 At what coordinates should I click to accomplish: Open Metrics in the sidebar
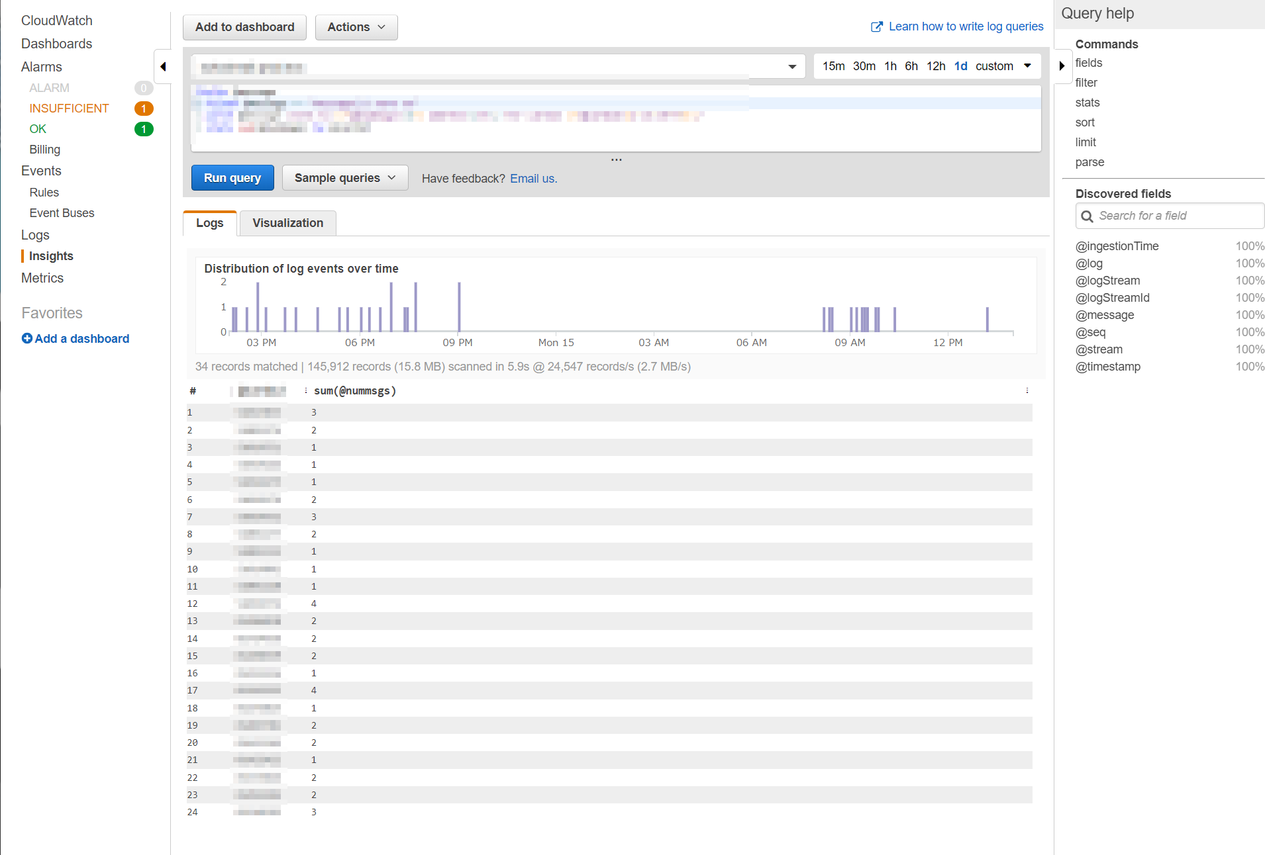(42, 278)
